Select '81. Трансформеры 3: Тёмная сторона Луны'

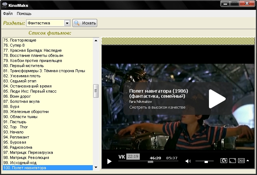48,71
